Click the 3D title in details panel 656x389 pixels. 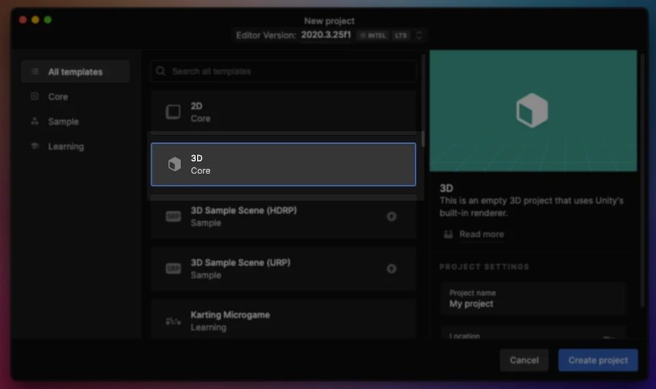pyautogui.click(x=446, y=188)
